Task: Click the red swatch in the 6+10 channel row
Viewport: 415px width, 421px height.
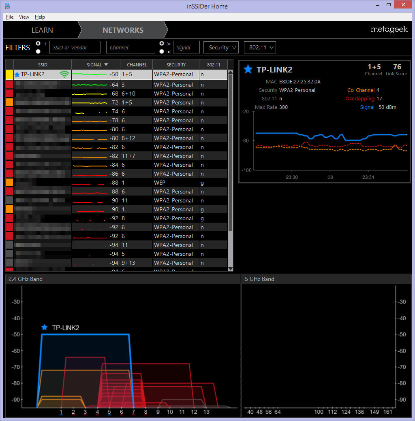Action: (9, 94)
